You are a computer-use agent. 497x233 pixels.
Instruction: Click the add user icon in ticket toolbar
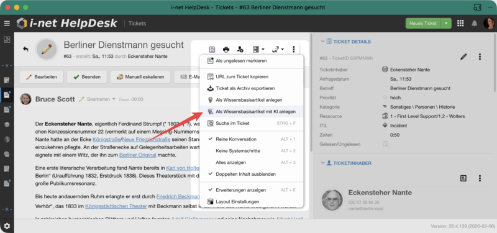tap(240, 49)
